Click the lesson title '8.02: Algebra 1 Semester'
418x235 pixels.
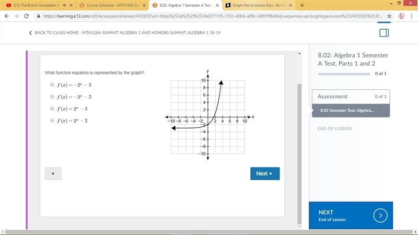click(x=353, y=59)
